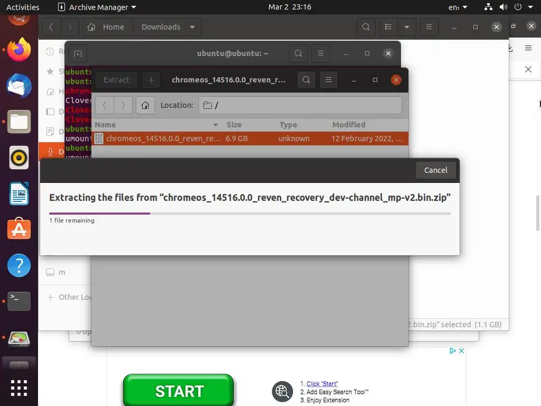The width and height of the screenshot is (541, 406).
Task: Open search in the Archive Manager window
Action: click(x=306, y=80)
